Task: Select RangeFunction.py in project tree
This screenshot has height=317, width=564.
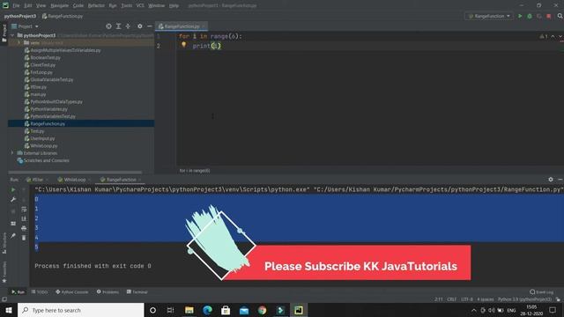Action: (48, 123)
